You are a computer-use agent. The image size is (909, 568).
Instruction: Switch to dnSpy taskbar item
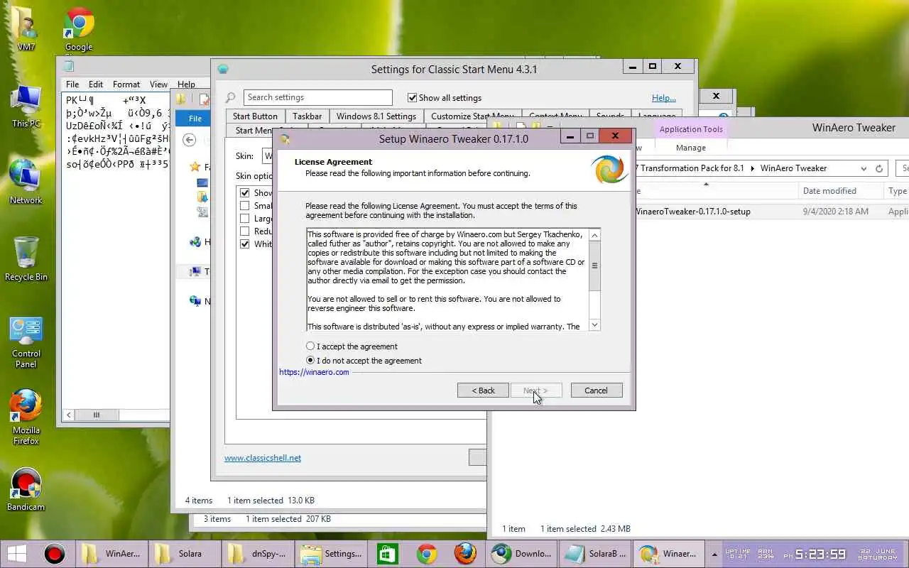coord(257,554)
